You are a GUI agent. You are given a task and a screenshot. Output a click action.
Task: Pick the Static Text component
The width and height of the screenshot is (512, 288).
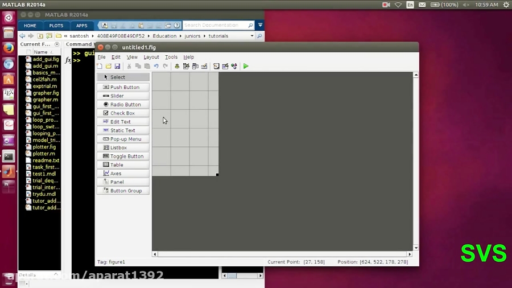pyautogui.click(x=123, y=130)
